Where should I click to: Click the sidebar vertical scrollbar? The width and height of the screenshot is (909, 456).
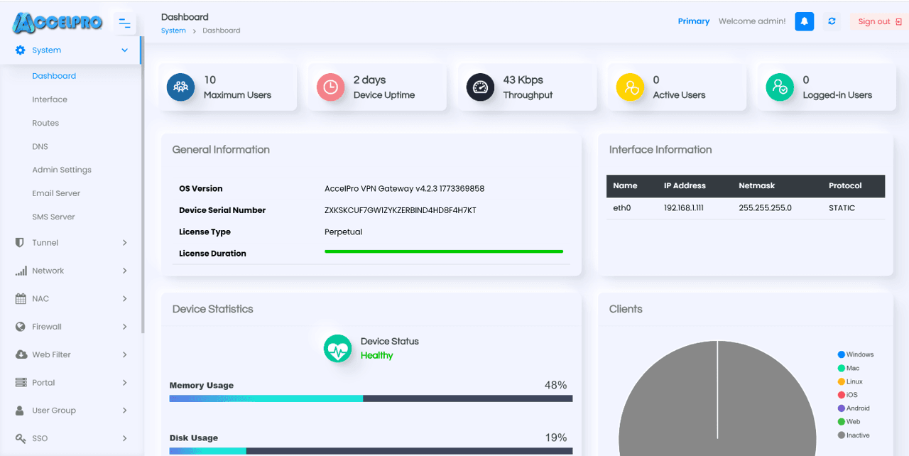click(142, 185)
